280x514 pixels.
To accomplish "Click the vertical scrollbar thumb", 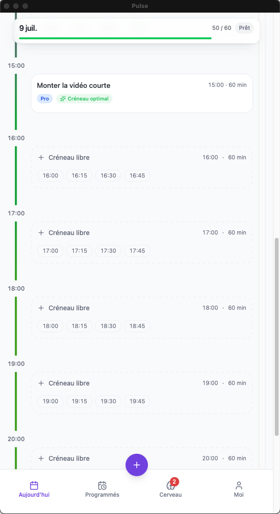I will coord(277,337).
